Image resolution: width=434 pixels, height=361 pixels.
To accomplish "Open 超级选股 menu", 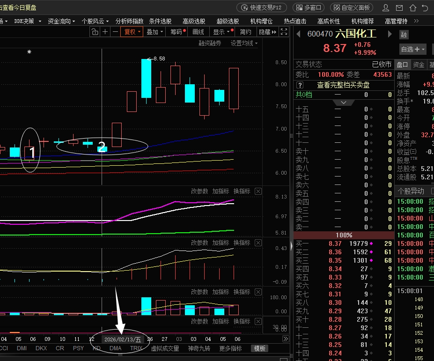I will (228, 21).
